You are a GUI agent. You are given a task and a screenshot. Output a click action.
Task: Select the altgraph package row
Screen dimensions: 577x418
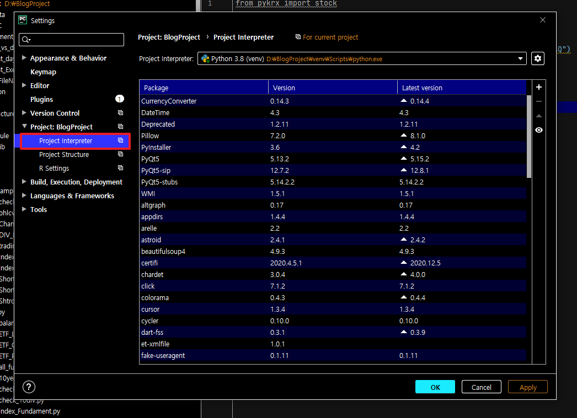point(333,205)
